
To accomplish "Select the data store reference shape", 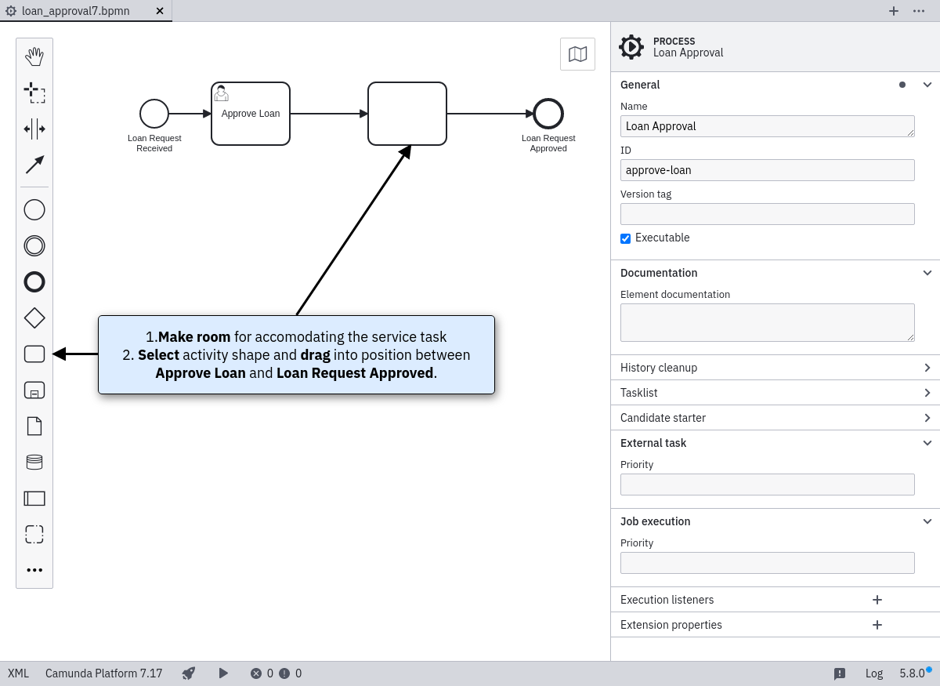I will 34,462.
